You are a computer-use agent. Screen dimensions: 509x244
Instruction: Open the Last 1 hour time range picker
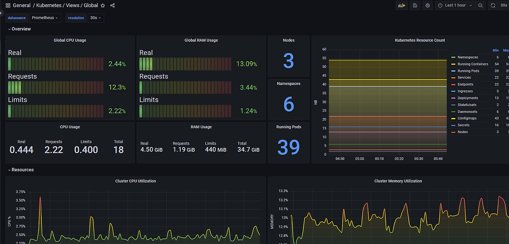click(455, 5)
